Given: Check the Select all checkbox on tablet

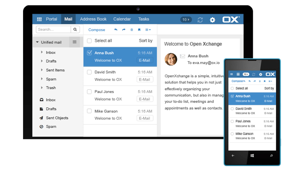Looking at the screenshot, I should click(89, 41).
